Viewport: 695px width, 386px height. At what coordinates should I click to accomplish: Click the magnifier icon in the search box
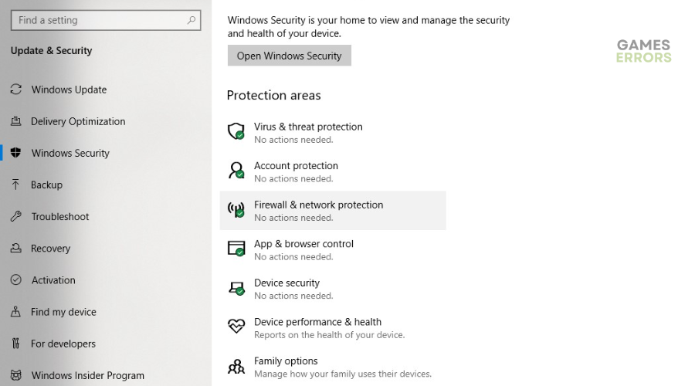(191, 20)
